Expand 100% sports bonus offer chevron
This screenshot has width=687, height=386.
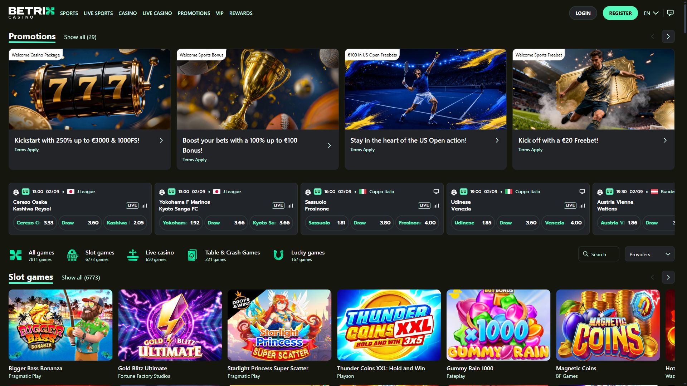(330, 145)
